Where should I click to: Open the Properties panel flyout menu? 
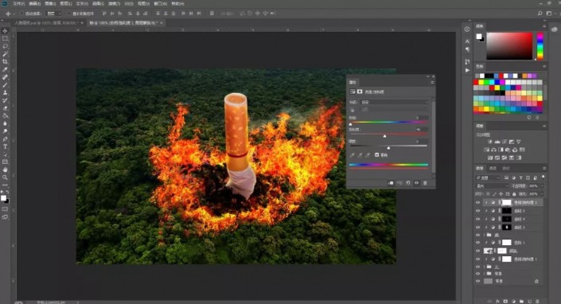point(432,82)
